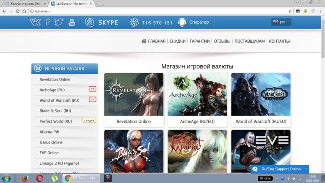This screenshot has width=325, height=183.
Task: Click the SKYPE text link
Action: point(108,22)
